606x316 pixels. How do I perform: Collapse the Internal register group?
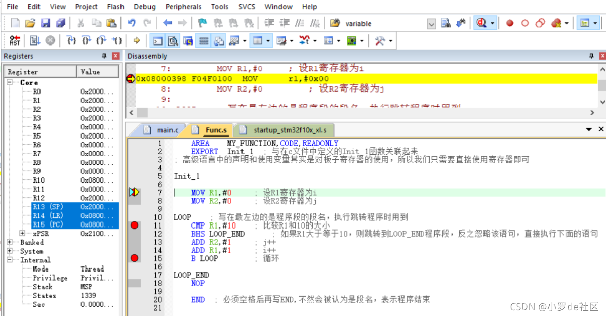coord(10,260)
